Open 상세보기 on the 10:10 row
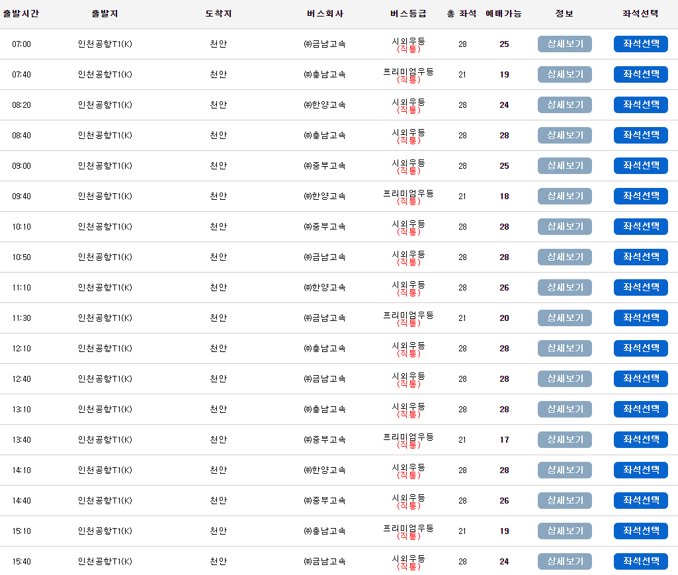The image size is (678, 575). pos(565,227)
